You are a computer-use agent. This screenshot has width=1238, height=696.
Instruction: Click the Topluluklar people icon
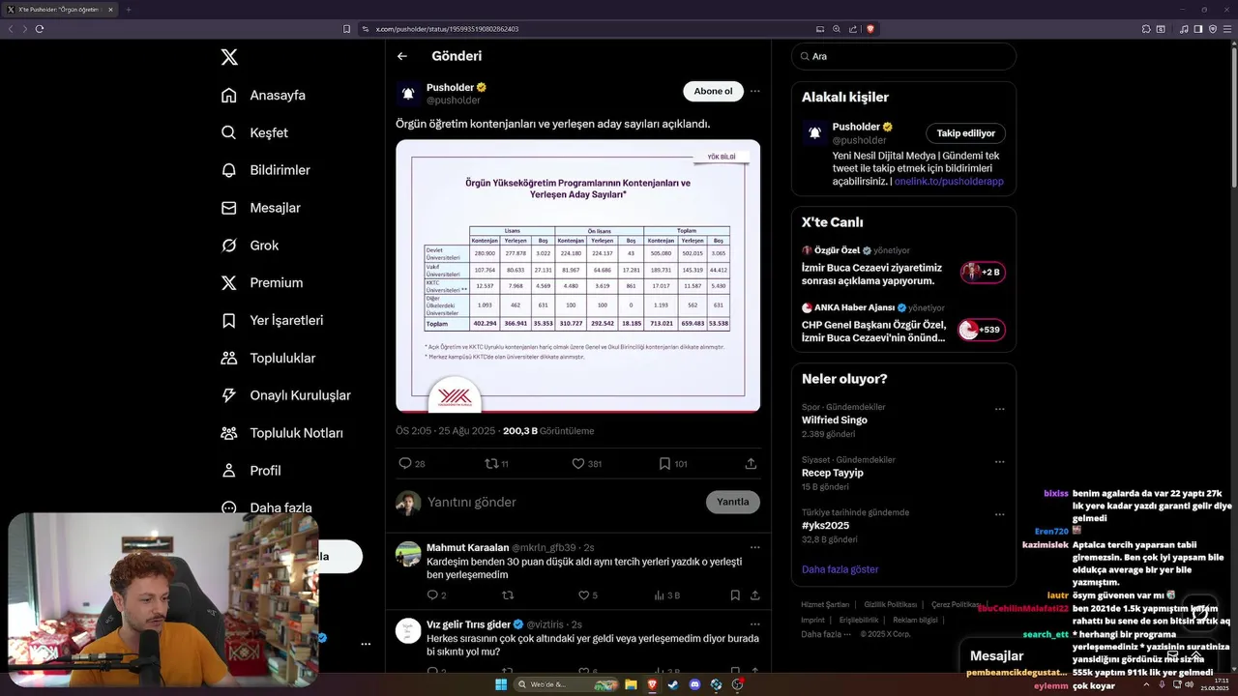(229, 358)
